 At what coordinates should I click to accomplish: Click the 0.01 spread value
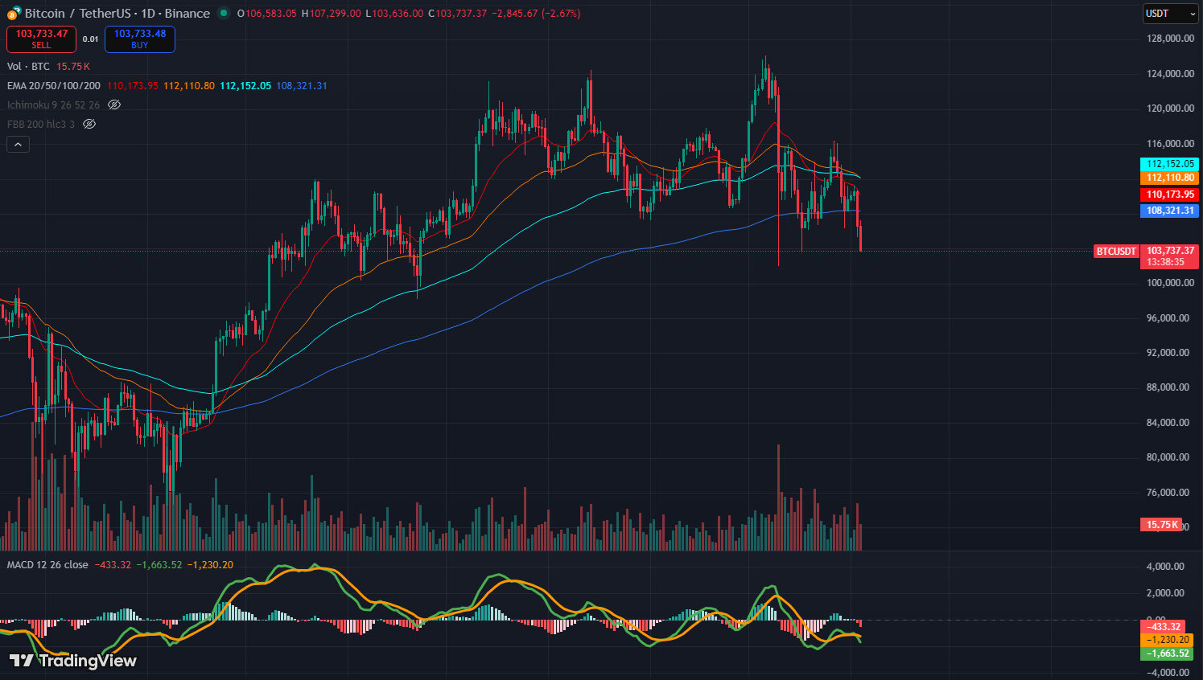click(90, 39)
